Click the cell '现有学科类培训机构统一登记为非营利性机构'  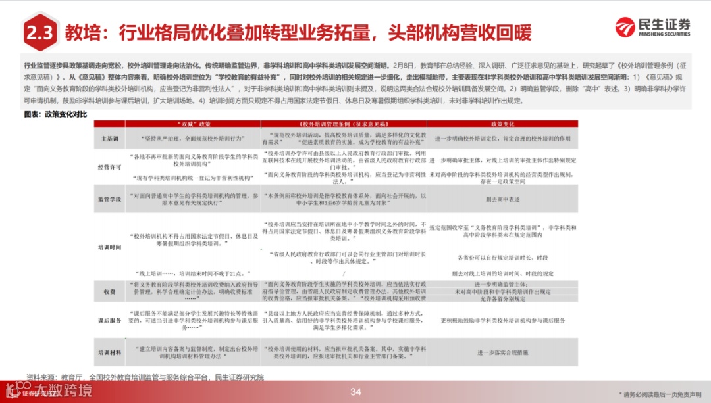pyautogui.click(x=193, y=178)
